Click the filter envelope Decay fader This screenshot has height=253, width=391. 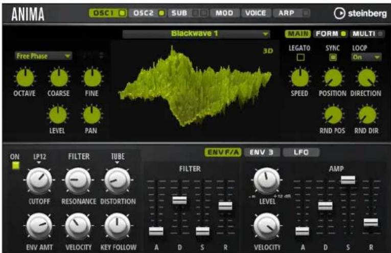(179, 200)
